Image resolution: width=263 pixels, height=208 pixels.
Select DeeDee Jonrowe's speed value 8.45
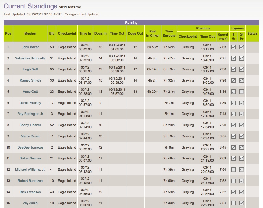pyautogui.click(x=223, y=147)
